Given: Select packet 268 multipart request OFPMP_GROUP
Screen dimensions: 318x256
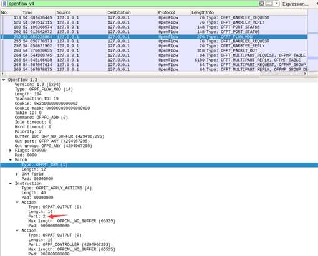Looking at the screenshot, I should pyautogui.click(x=154, y=65).
